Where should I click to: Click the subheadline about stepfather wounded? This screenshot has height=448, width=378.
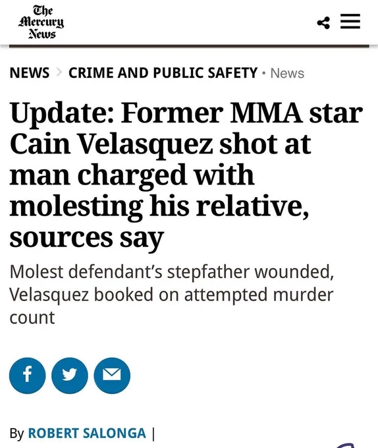172,294
